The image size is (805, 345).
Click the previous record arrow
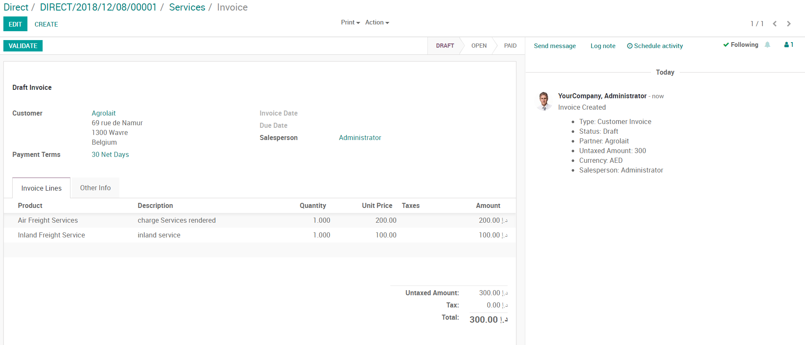775,24
